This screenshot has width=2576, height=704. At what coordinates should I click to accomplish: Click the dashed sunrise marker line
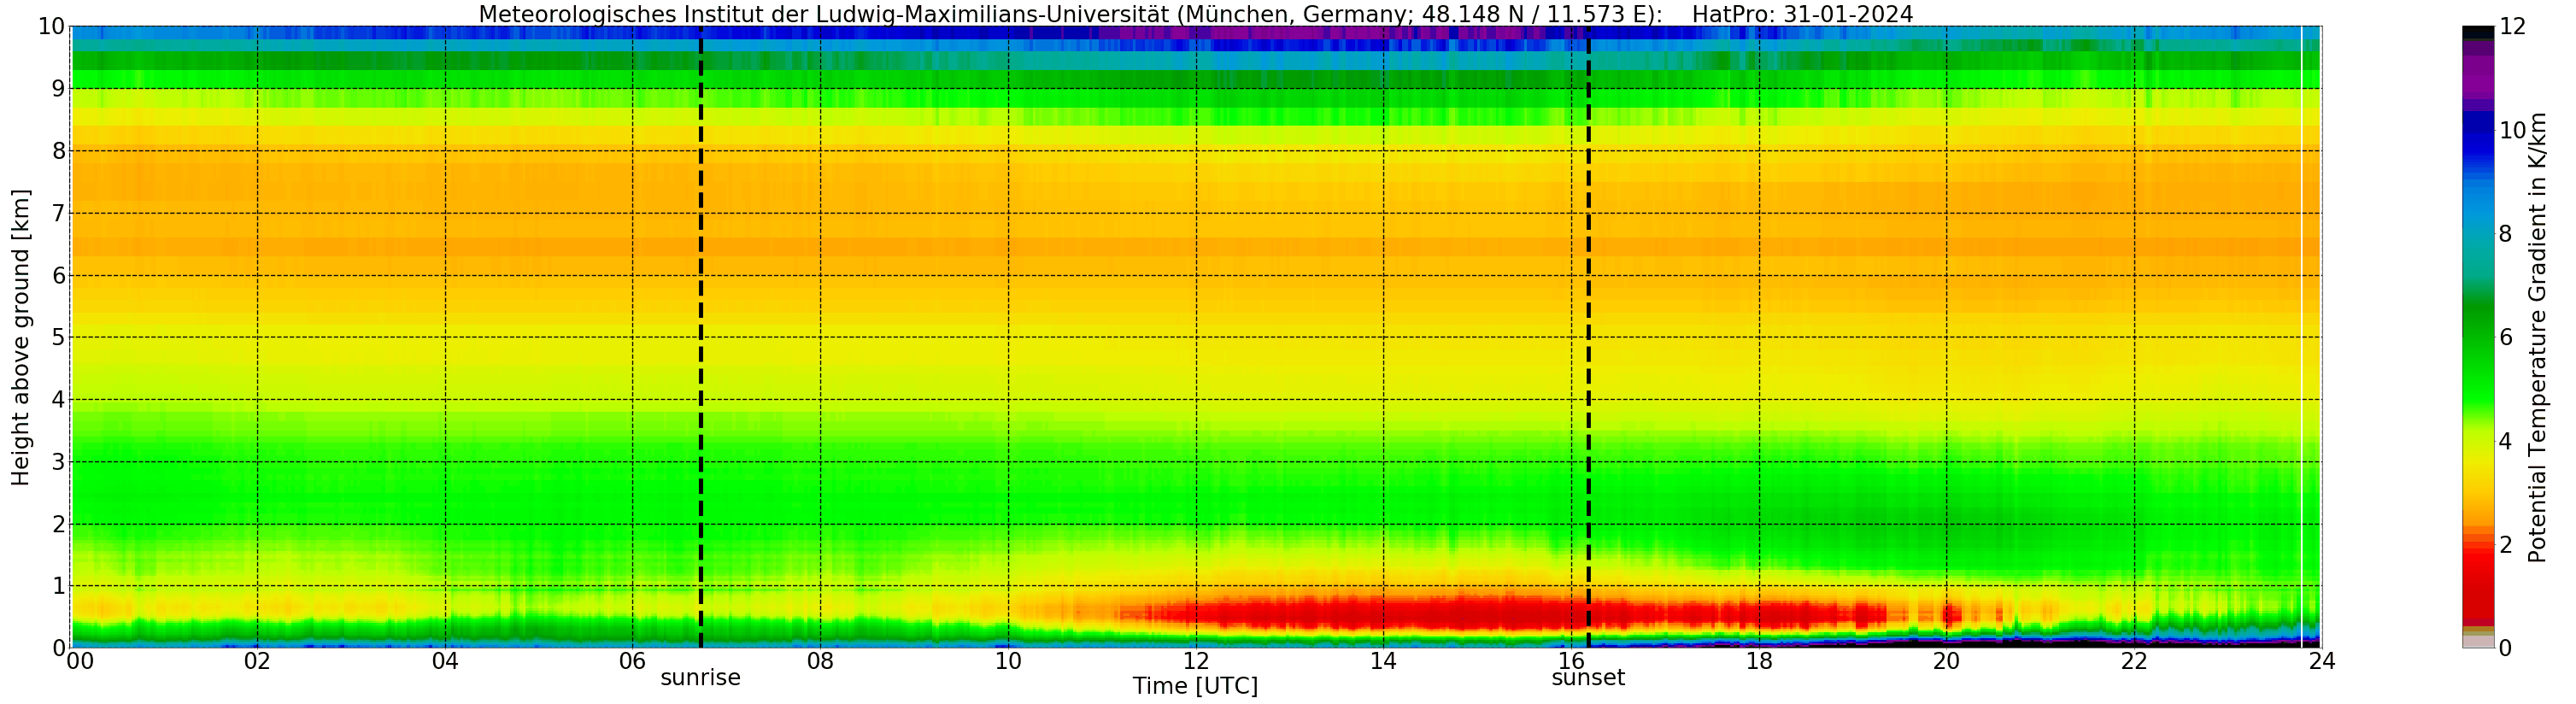(700, 337)
